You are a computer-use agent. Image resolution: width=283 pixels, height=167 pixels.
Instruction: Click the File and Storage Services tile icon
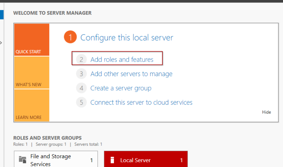pyautogui.click(x=23, y=160)
